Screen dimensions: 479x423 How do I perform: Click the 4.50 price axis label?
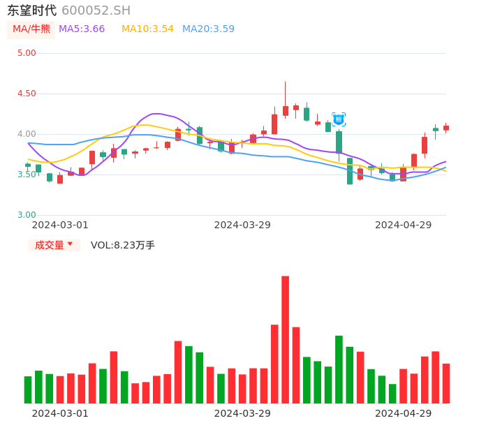(27, 94)
